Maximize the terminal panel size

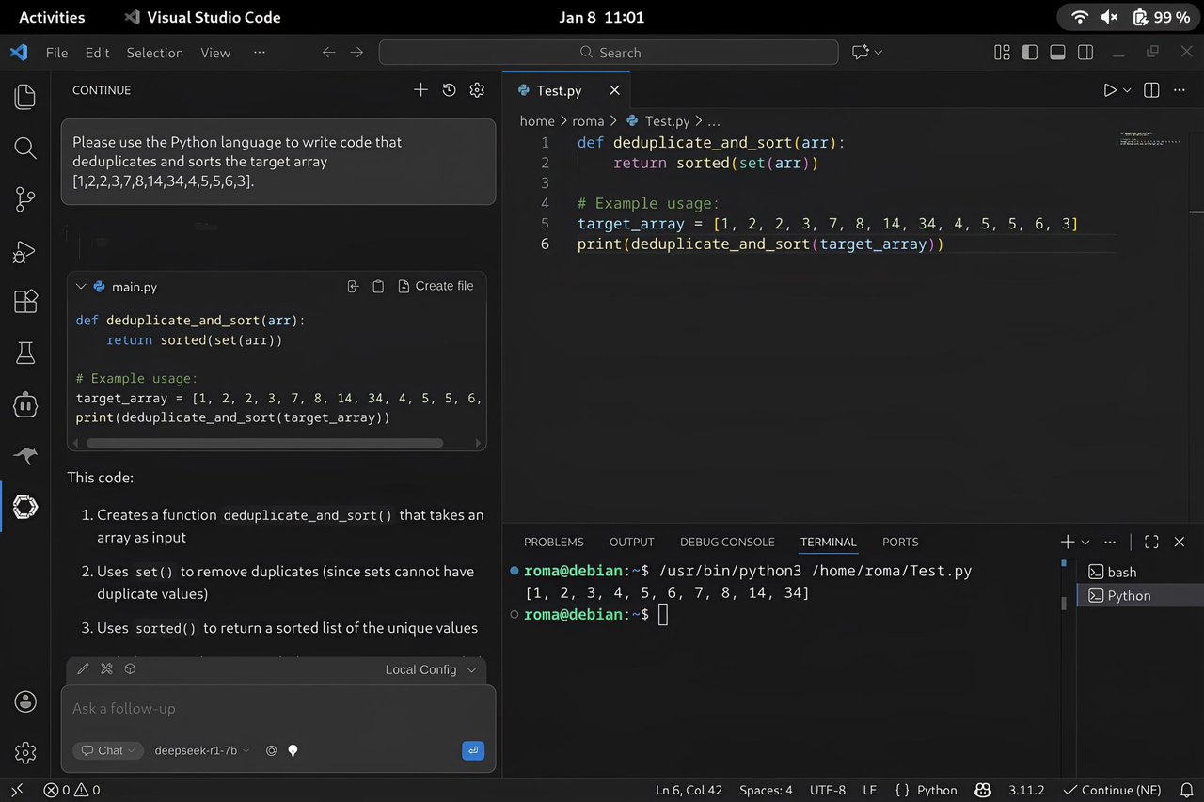(x=1151, y=542)
